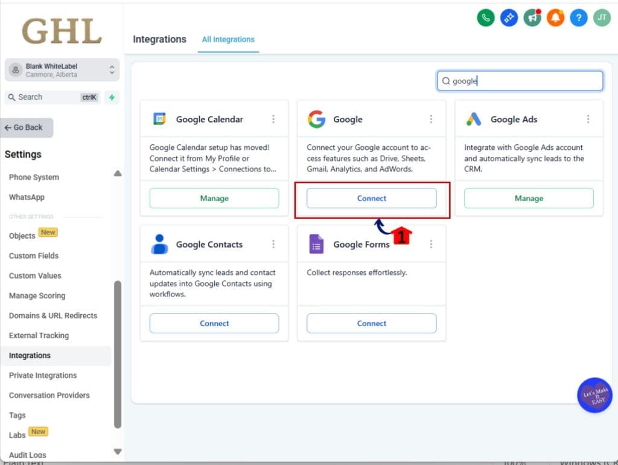Click the Google Forms card title
This screenshot has height=465, width=618.
361,244
